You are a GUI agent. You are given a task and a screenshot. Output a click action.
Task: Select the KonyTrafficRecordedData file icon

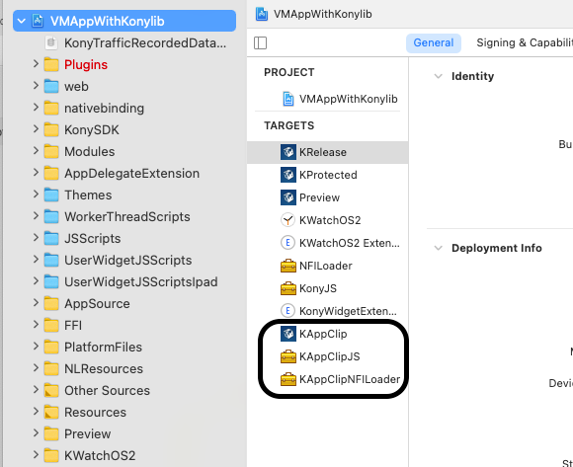[x=51, y=42]
